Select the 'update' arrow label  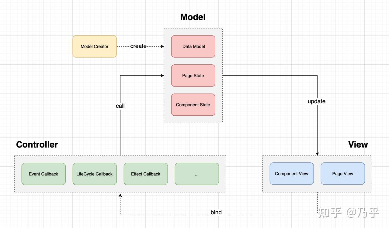click(x=317, y=101)
